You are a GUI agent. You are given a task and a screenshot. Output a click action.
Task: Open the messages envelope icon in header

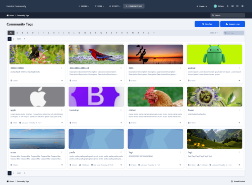pos(232,6)
